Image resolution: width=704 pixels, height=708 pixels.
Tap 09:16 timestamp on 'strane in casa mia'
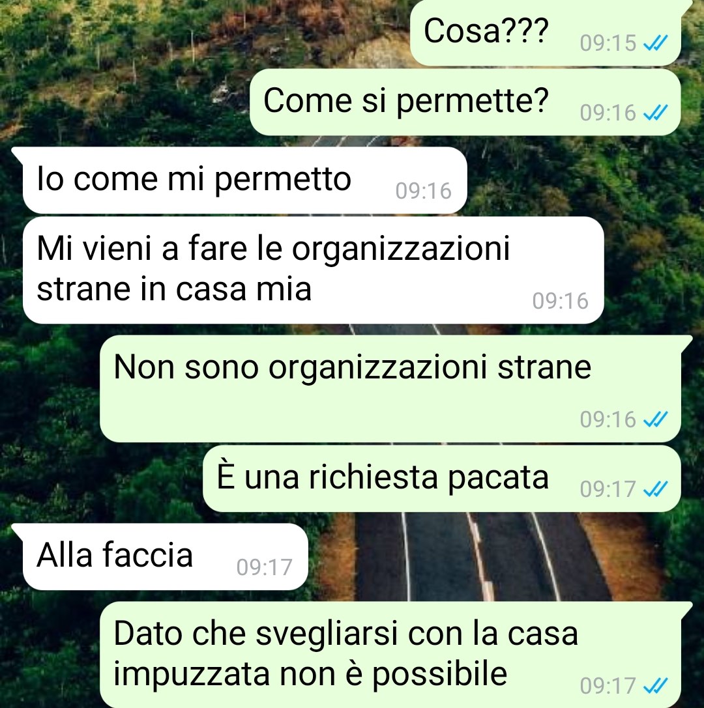[x=561, y=301]
